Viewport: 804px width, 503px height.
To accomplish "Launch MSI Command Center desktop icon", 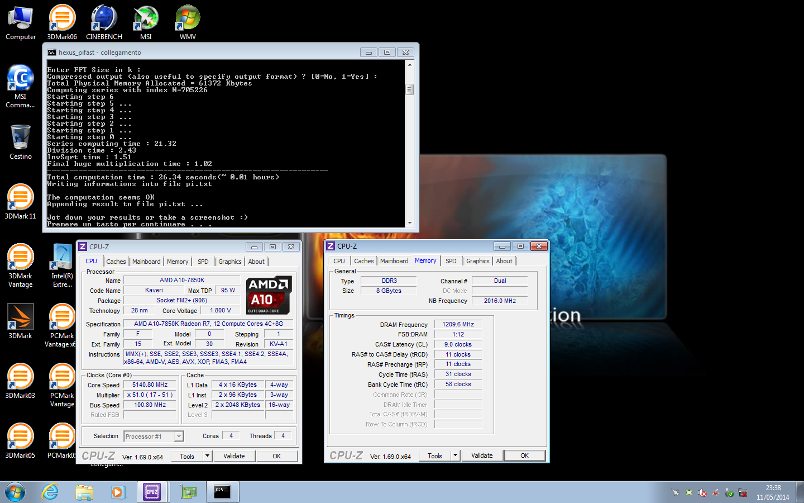I will click(21, 87).
